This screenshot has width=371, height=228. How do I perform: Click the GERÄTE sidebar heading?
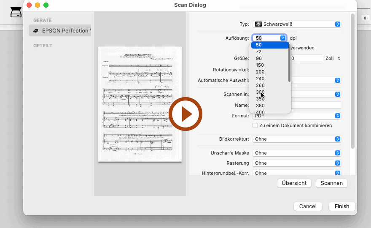[42, 20]
